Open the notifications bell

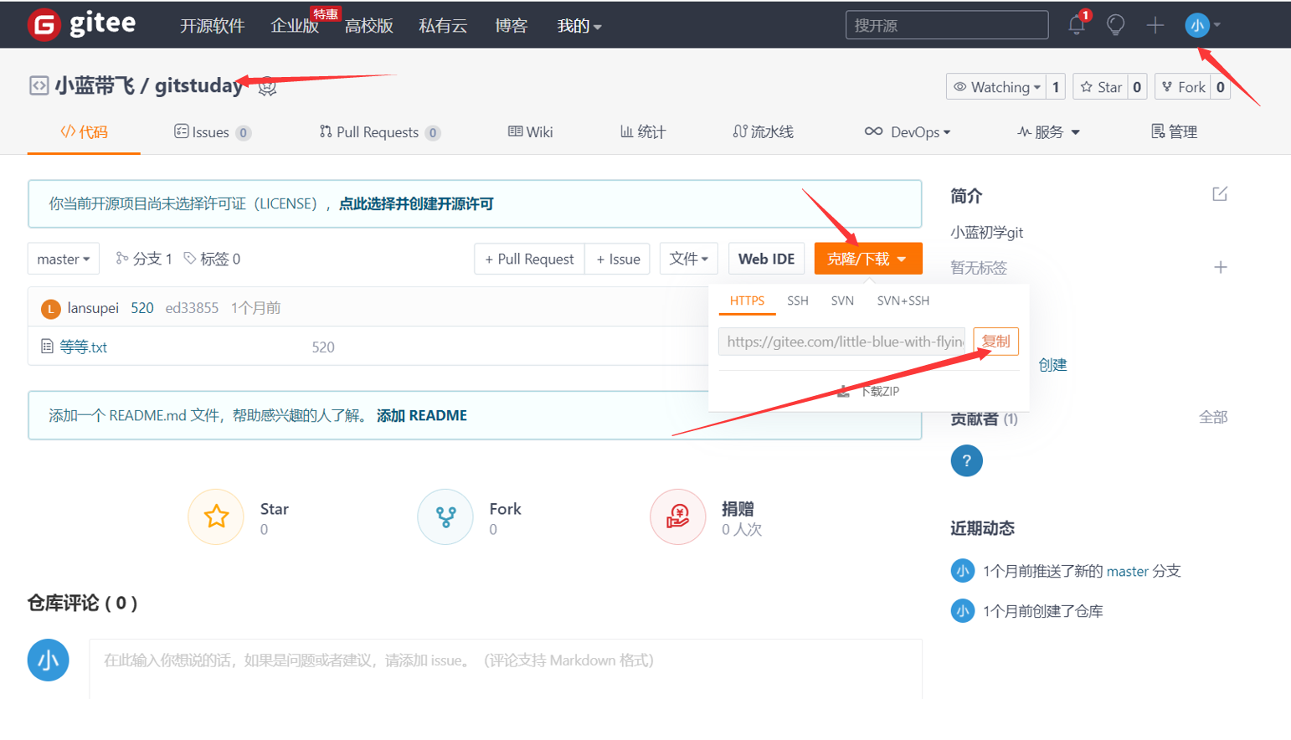click(1077, 25)
